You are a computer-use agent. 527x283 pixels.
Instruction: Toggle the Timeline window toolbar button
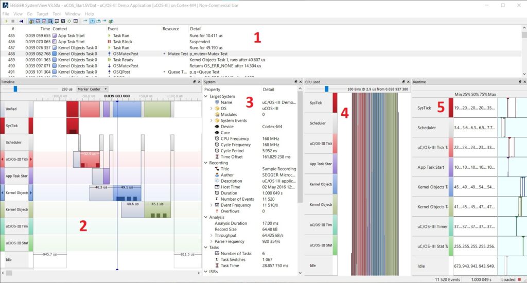38,21
